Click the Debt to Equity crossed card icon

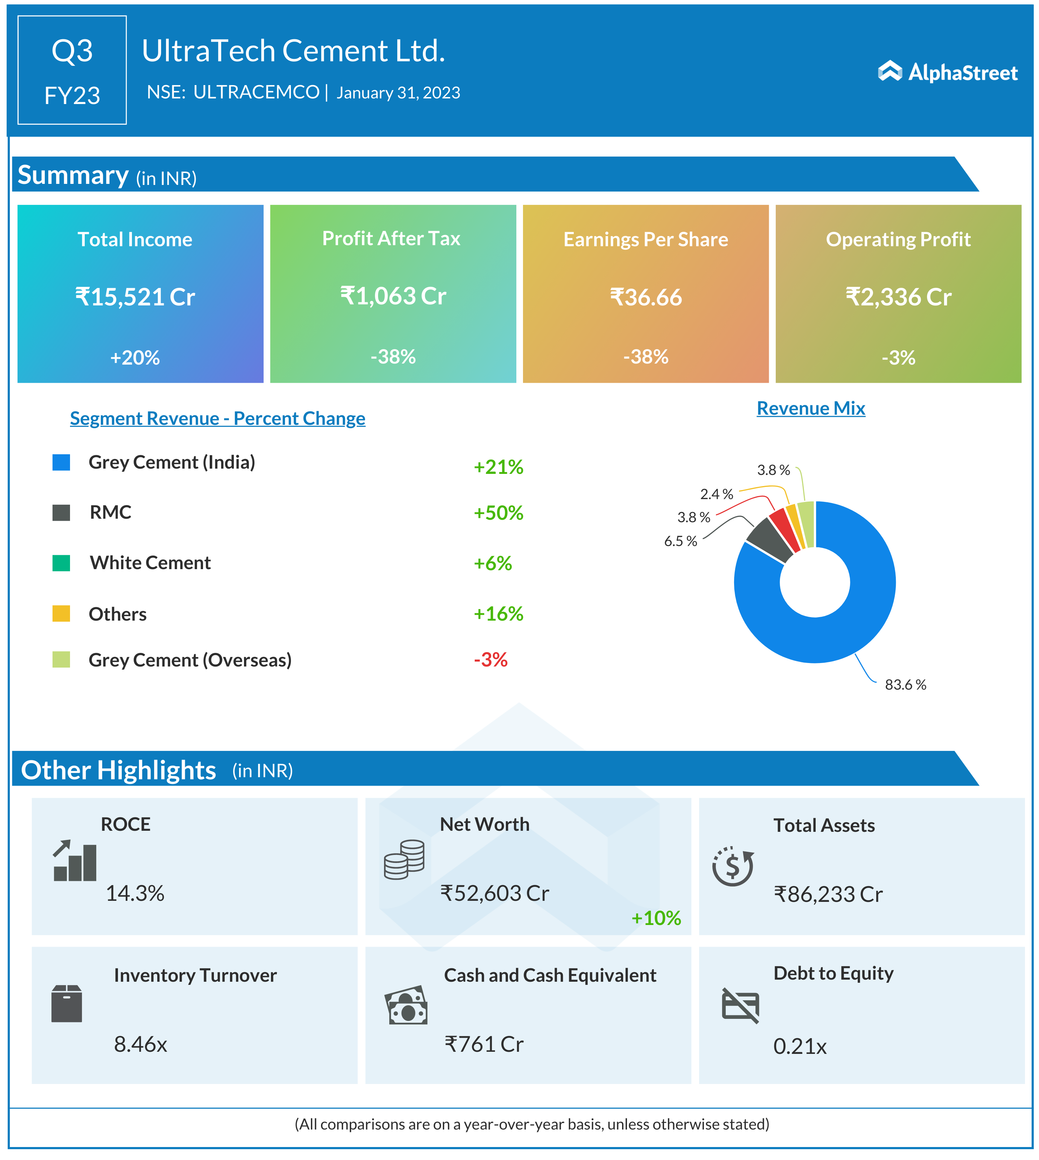point(740,1005)
